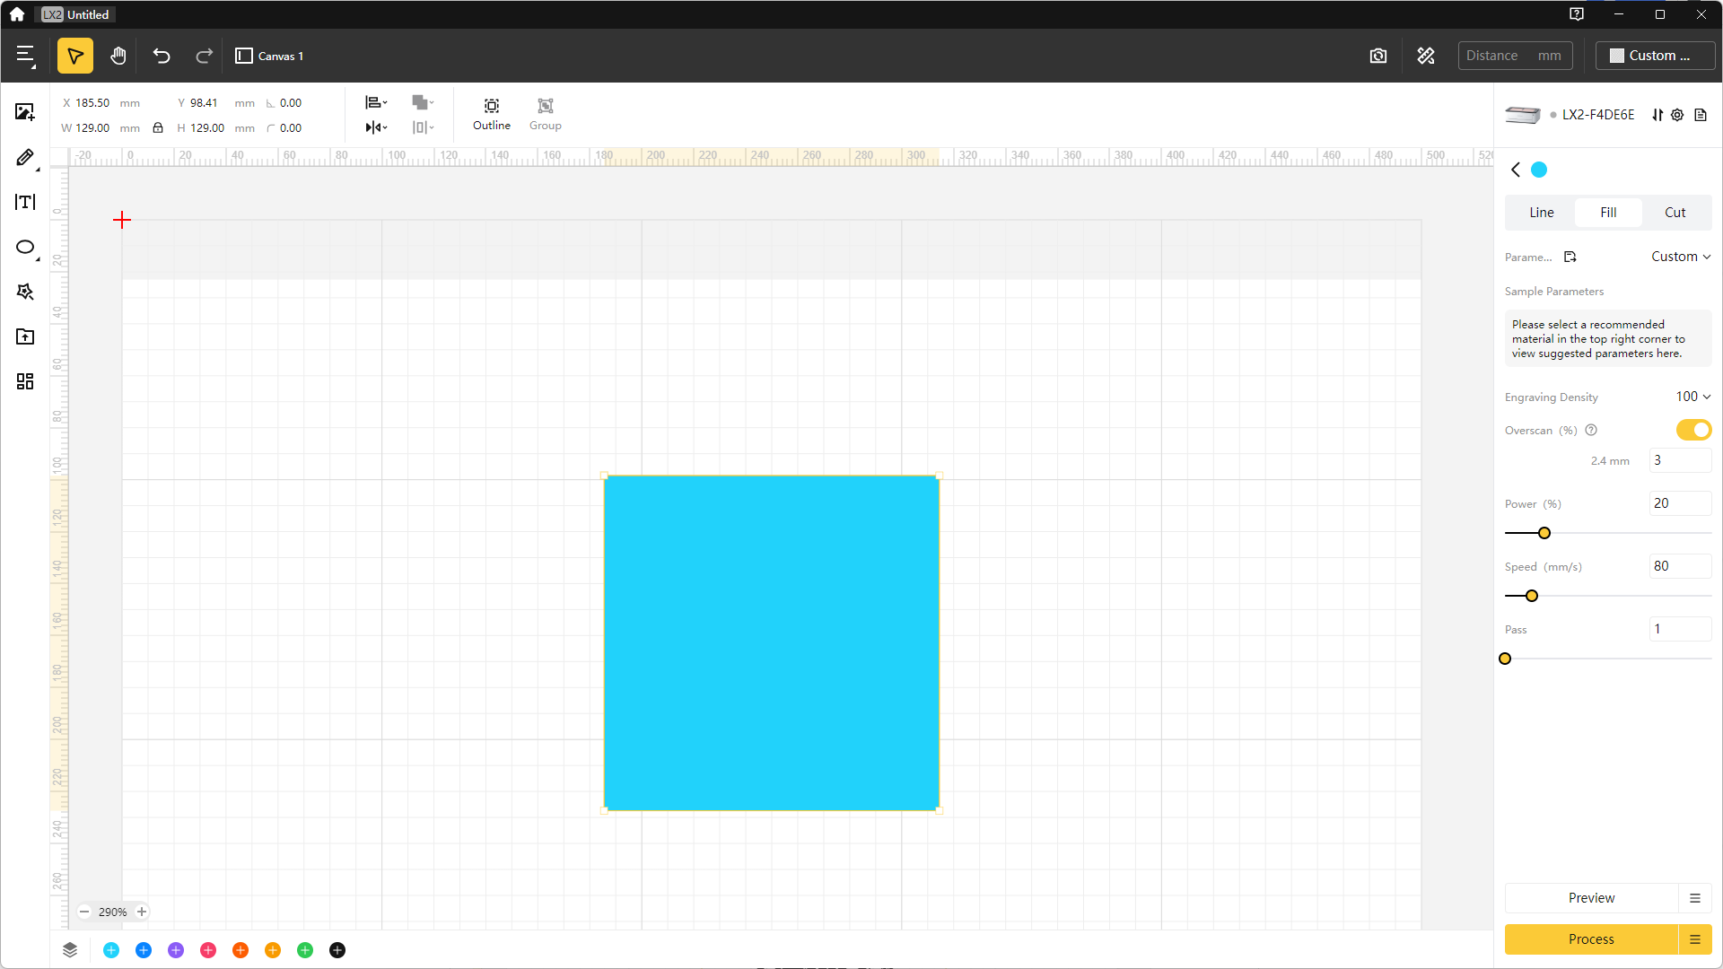Go back with the left chevron
The width and height of the screenshot is (1723, 969).
pyautogui.click(x=1516, y=170)
